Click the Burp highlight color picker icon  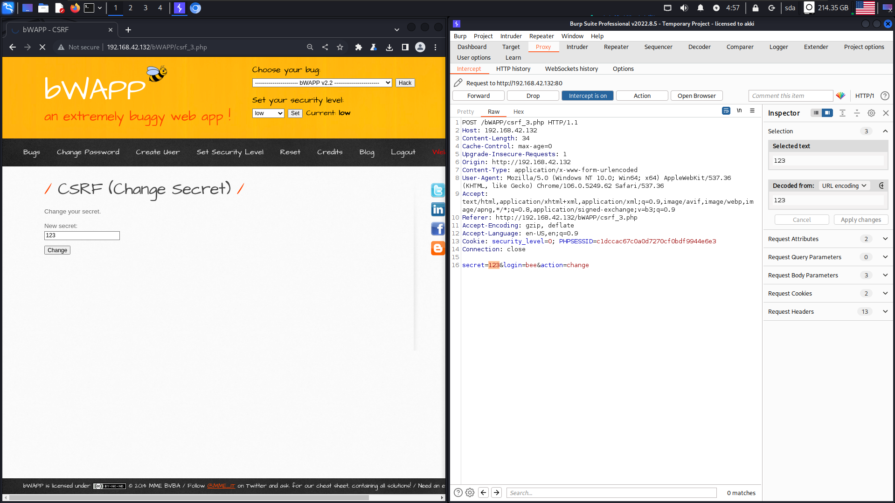coord(840,96)
